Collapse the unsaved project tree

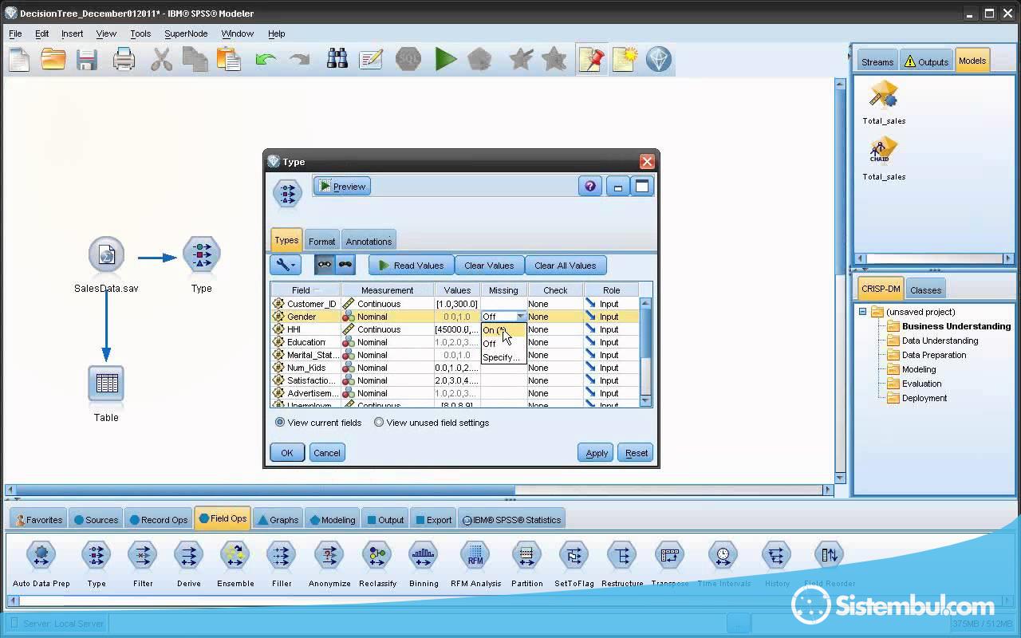pos(862,312)
